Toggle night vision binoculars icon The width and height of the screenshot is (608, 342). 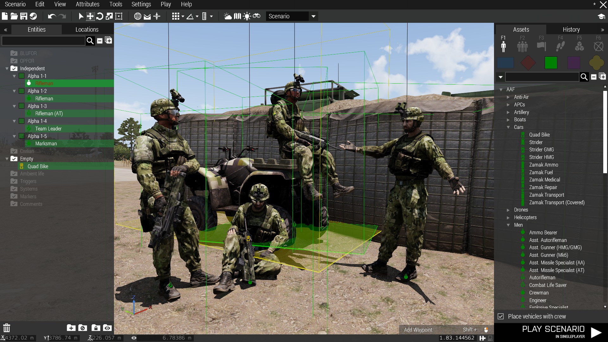[256, 16]
